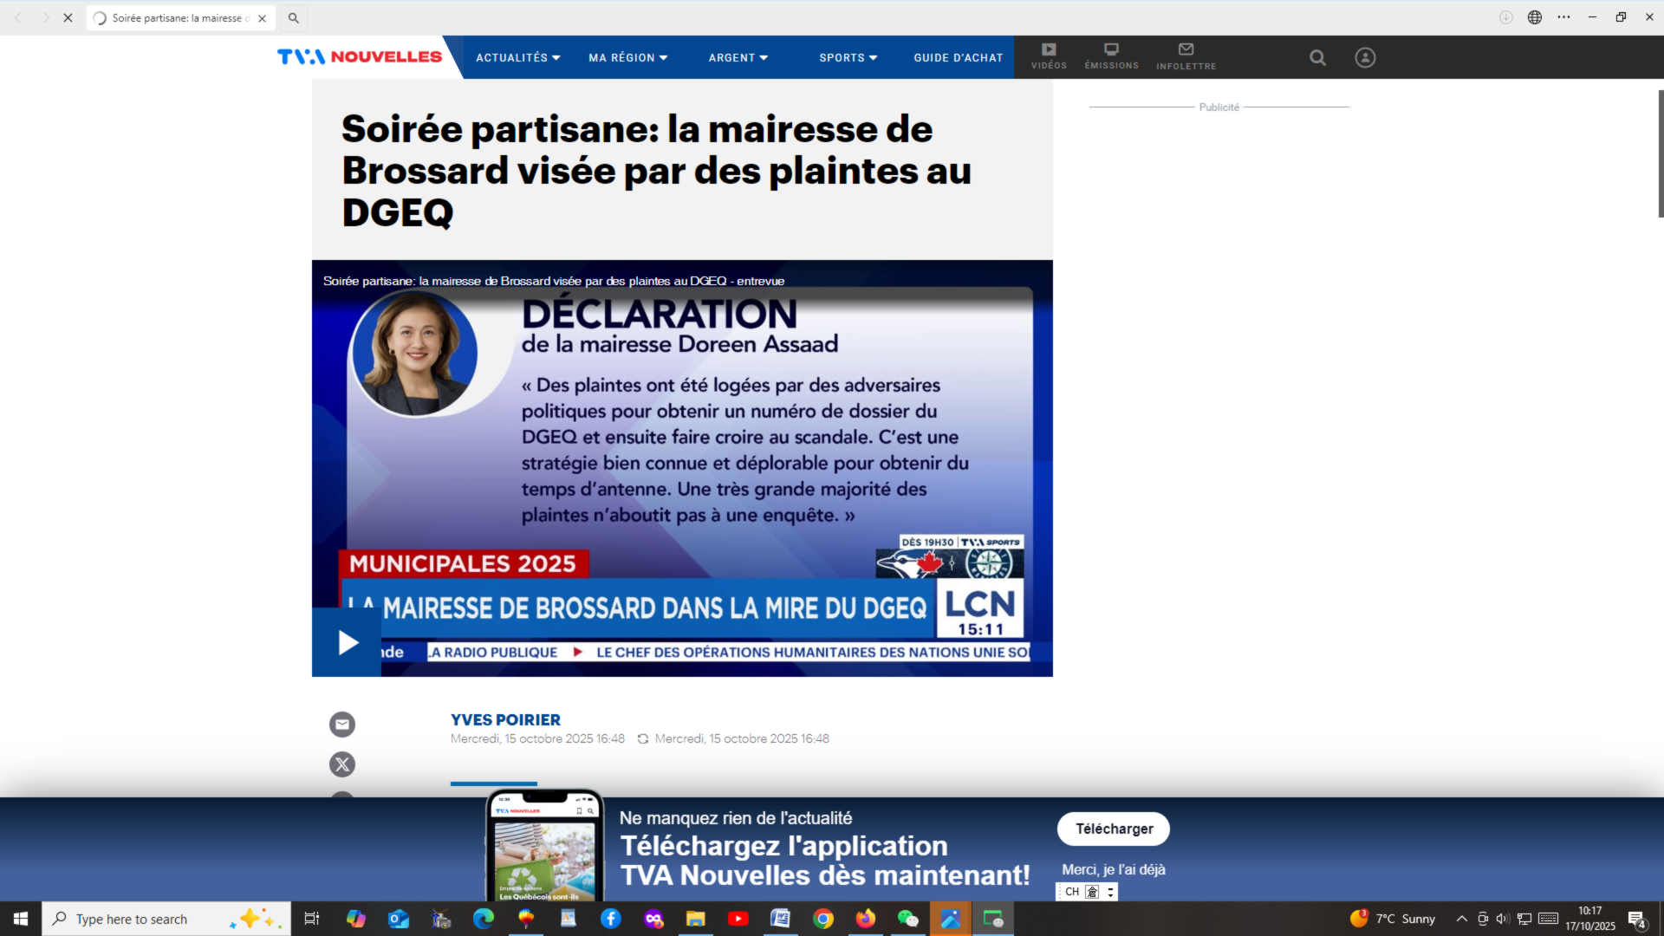This screenshot has width=1664, height=936.
Task: Open YouTube from the taskbar
Action: pos(738,919)
